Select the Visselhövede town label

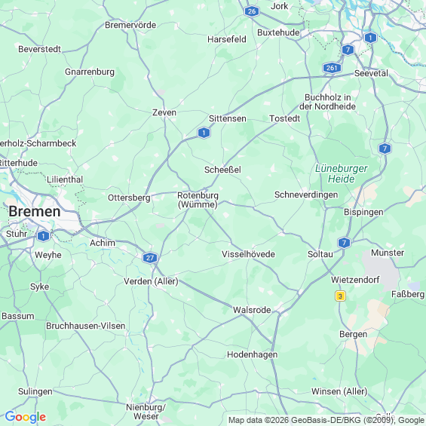(x=248, y=254)
